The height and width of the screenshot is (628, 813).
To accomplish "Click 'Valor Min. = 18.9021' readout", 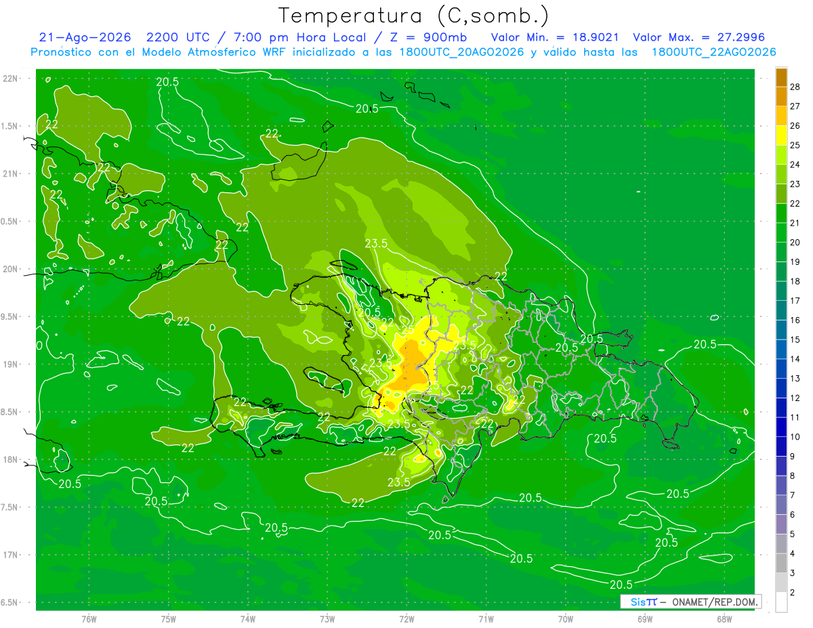I will (x=554, y=37).
